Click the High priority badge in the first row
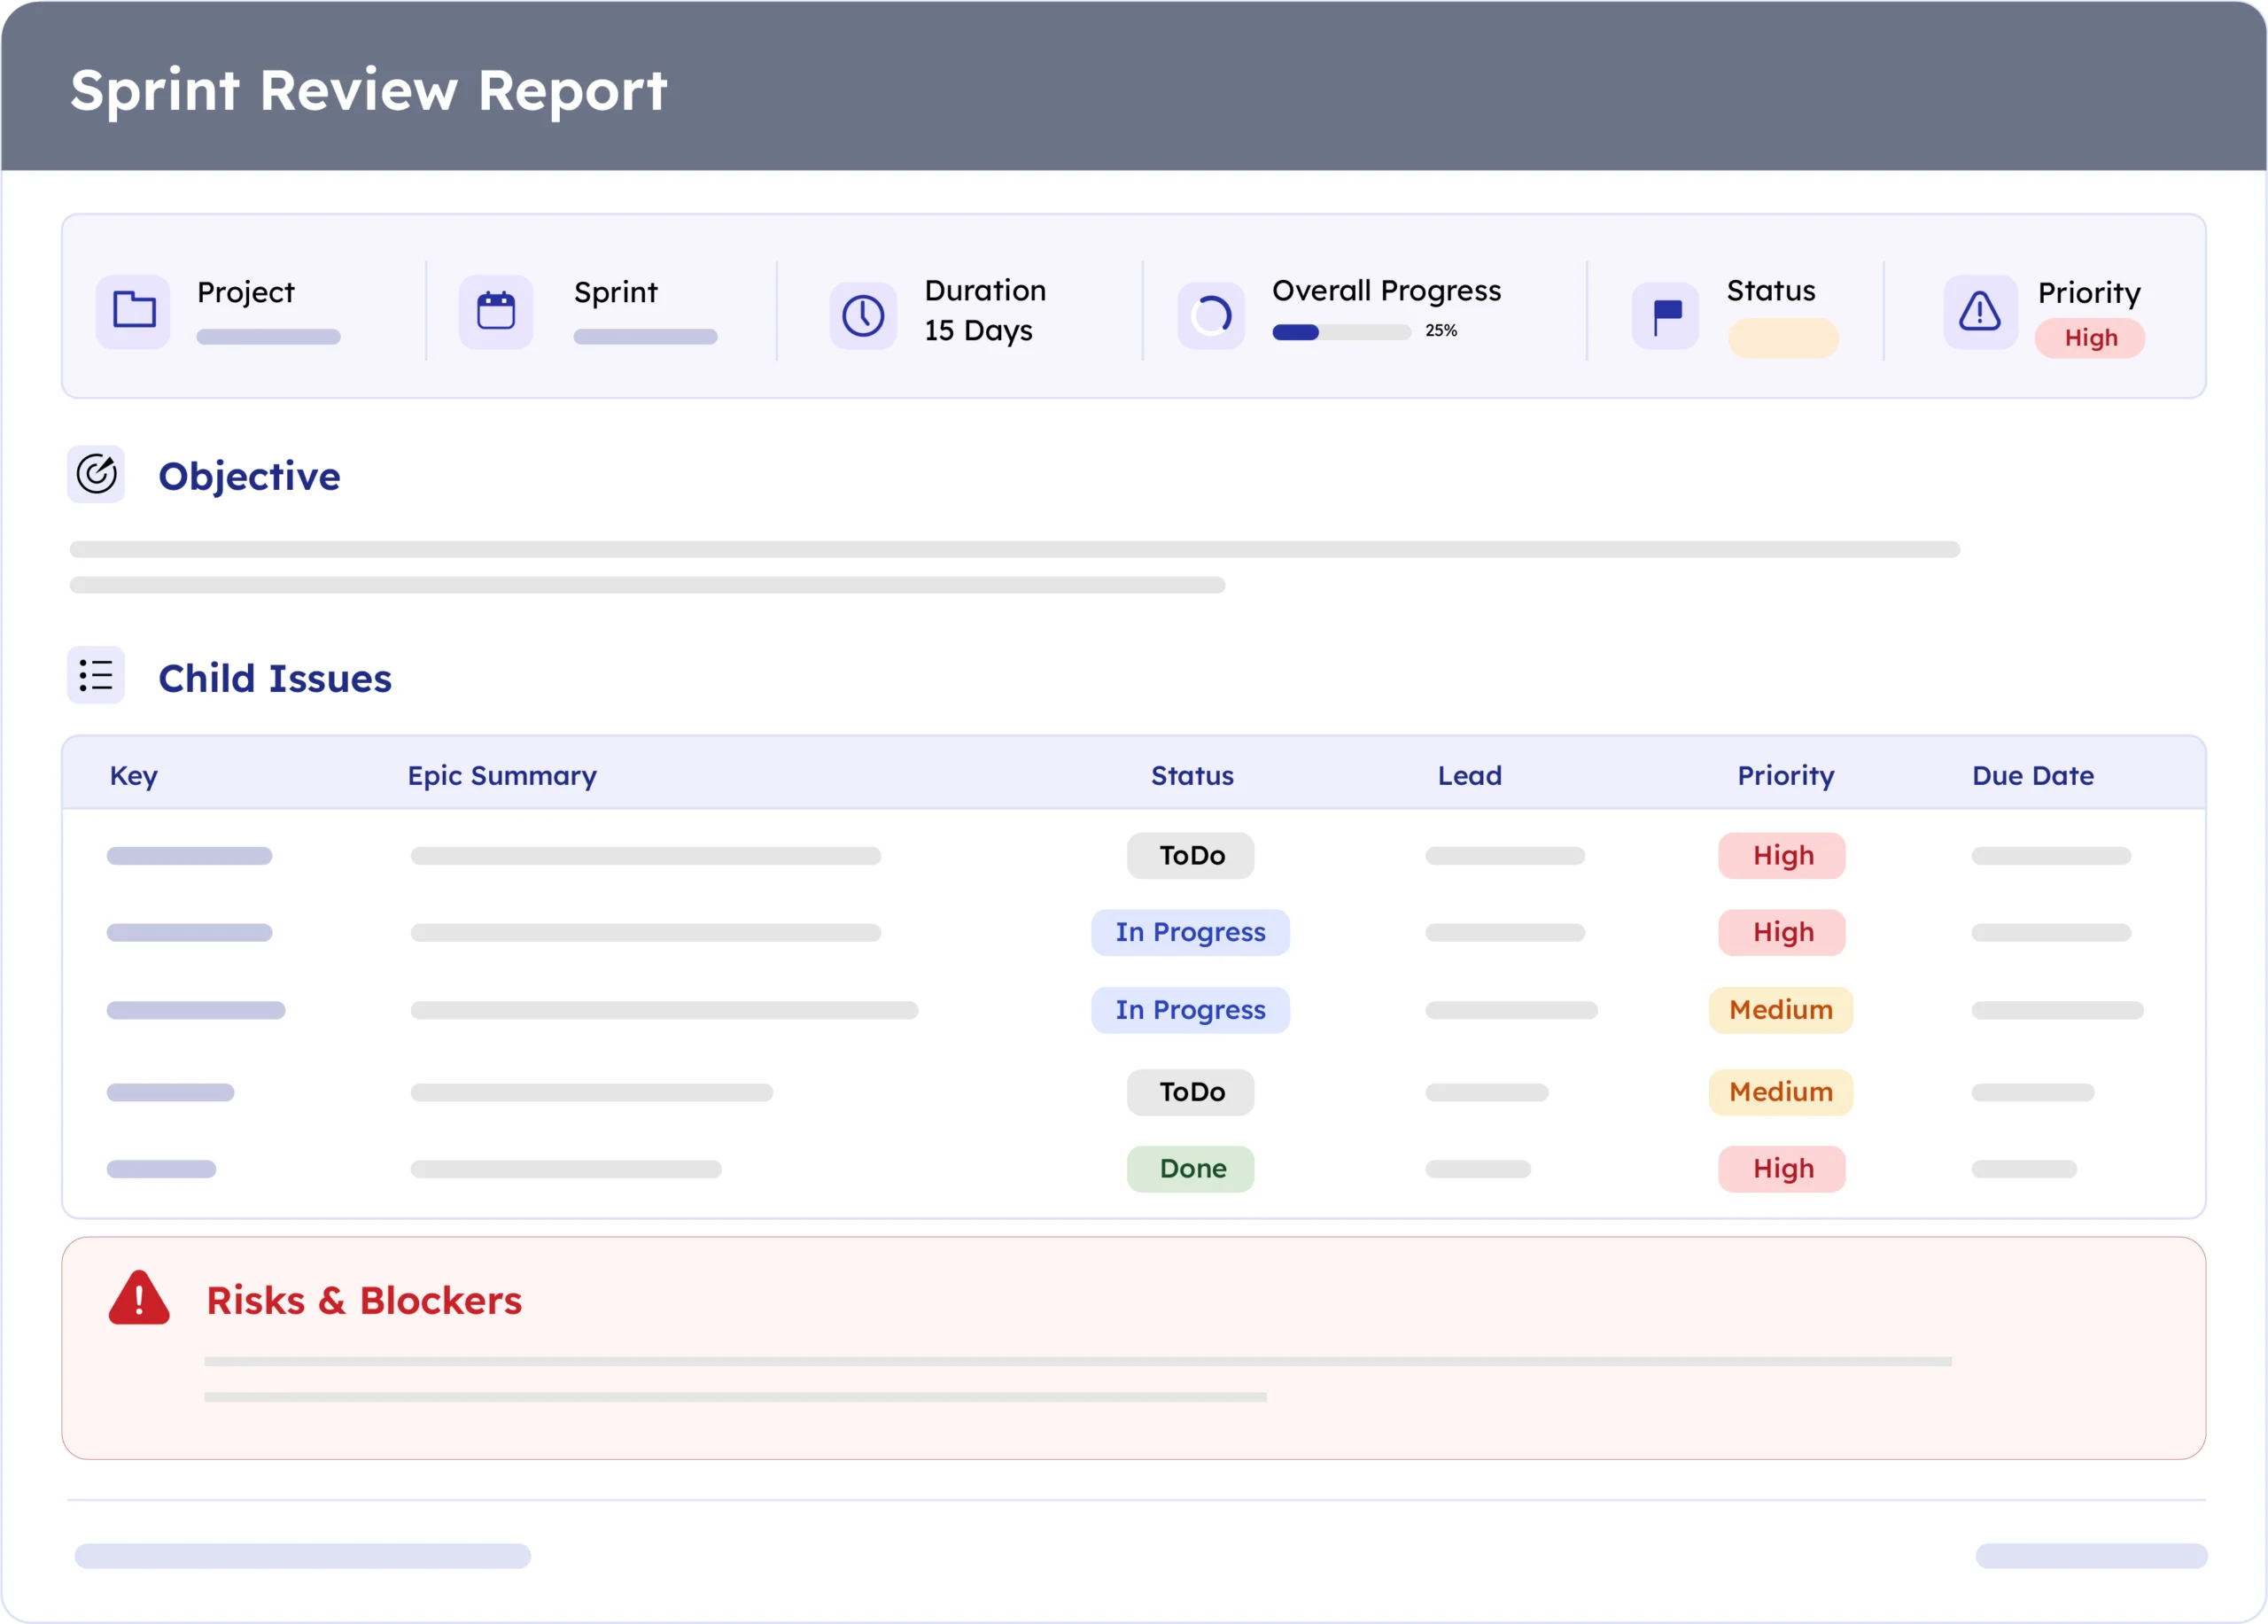2268x1624 pixels. point(1782,855)
